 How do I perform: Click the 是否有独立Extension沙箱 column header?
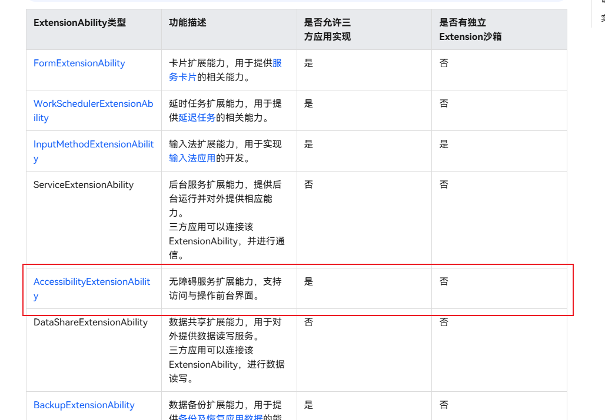click(470, 29)
